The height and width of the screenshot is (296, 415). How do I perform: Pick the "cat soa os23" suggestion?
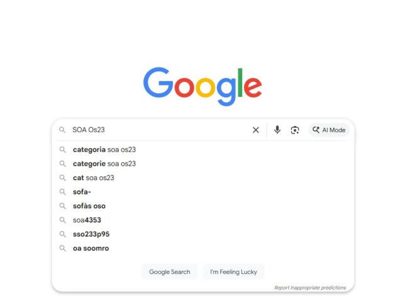pos(94,178)
